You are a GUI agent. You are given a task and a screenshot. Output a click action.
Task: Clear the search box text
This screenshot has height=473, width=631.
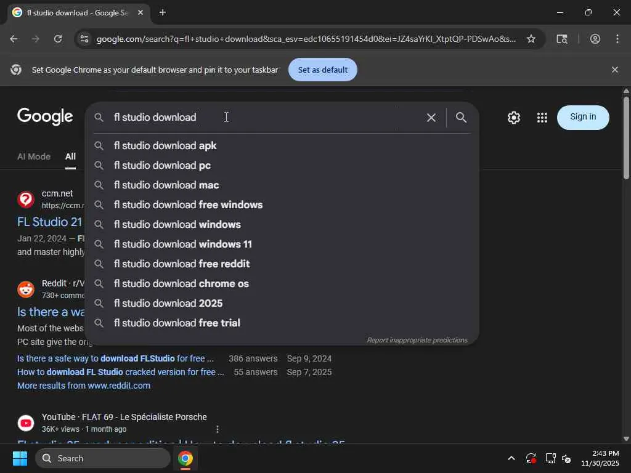(431, 118)
